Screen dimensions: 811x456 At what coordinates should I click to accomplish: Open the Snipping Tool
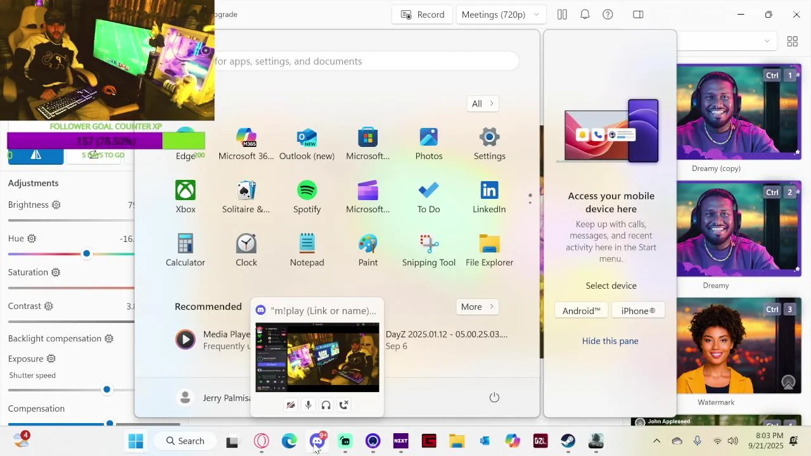click(429, 250)
